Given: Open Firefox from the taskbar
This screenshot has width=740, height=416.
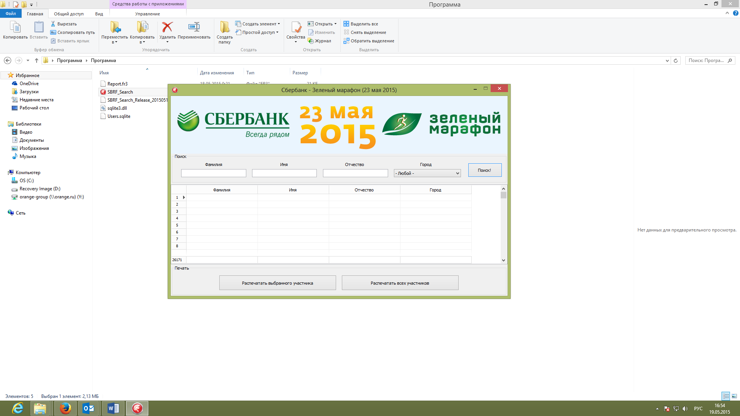Looking at the screenshot, I should 66,408.
